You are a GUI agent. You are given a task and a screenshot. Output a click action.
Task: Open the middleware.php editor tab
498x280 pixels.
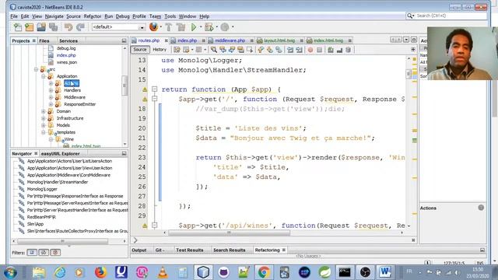click(230, 40)
